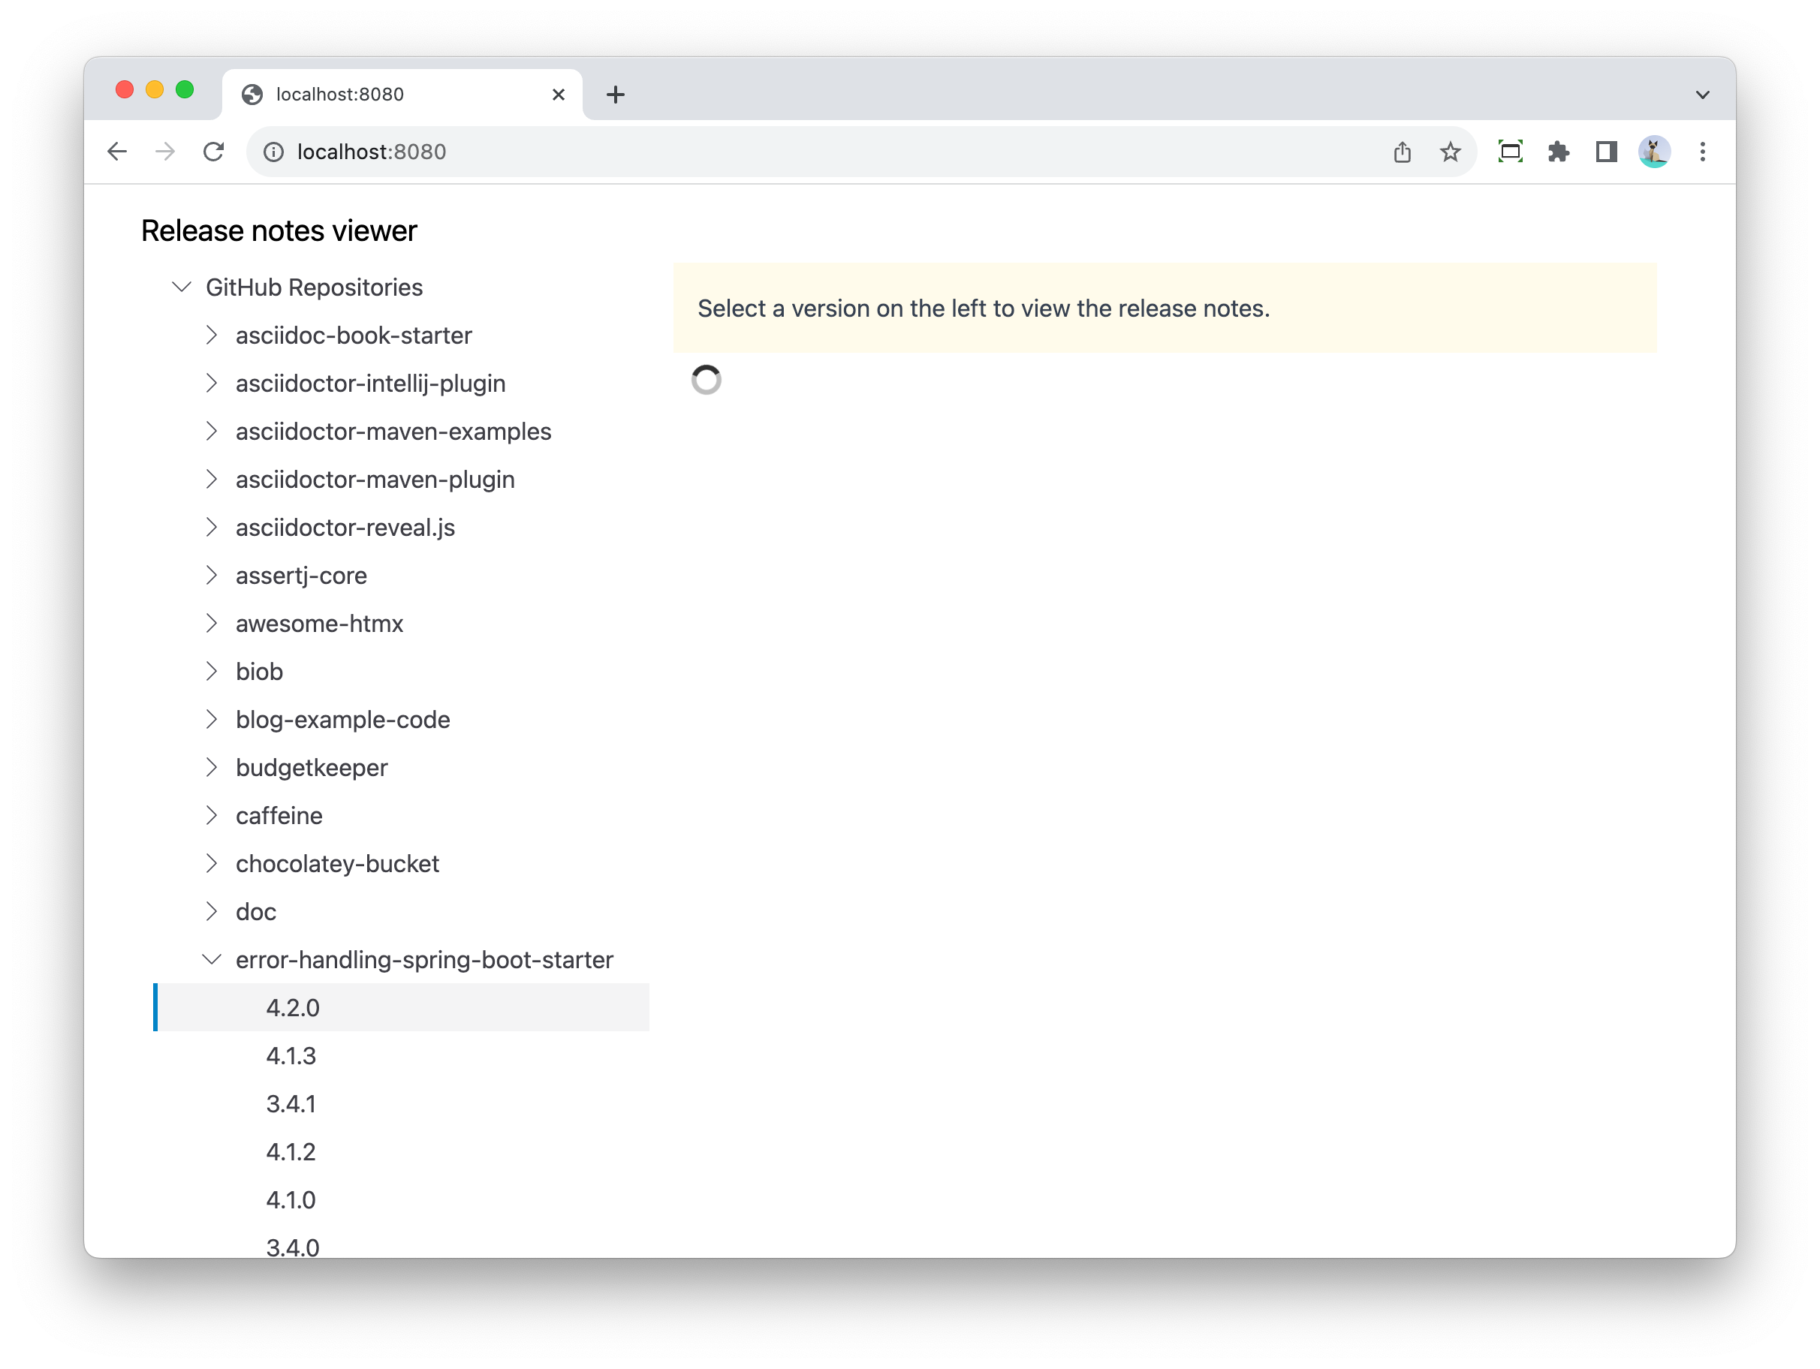This screenshot has height=1369, width=1820.
Task: Expand the budgetkeeper chevron
Action: point(212,768)
